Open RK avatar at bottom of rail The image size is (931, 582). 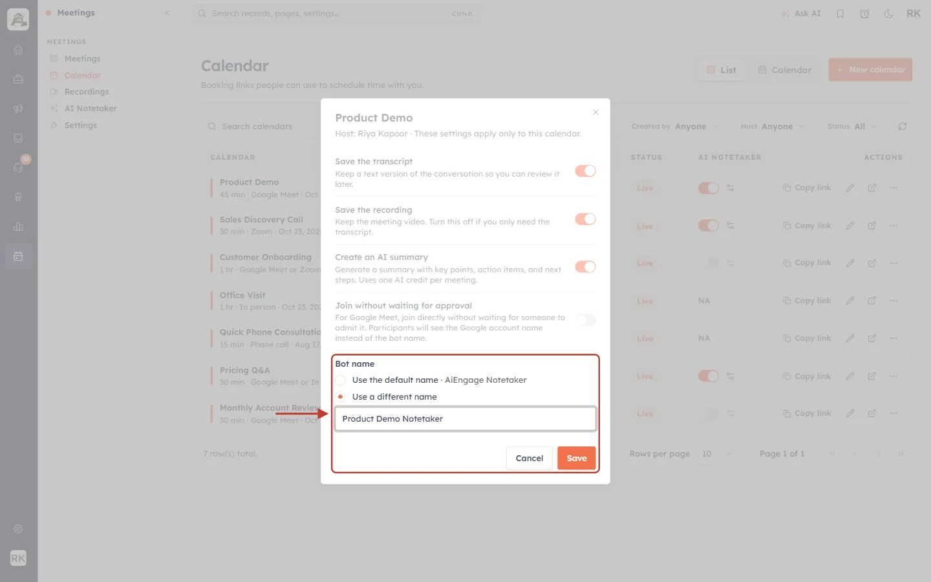(18, 558)
